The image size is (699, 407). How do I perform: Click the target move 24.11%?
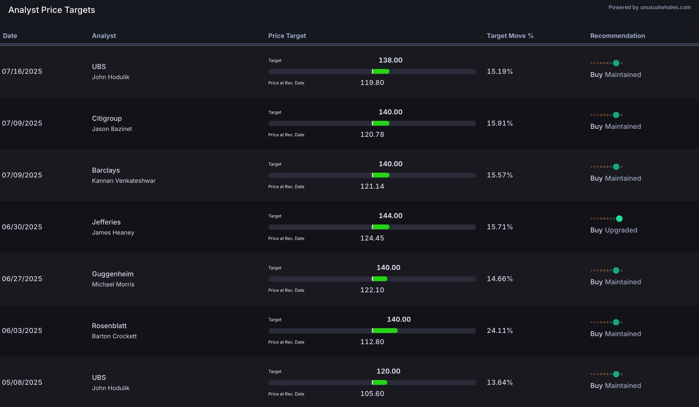tap(500, 330)
